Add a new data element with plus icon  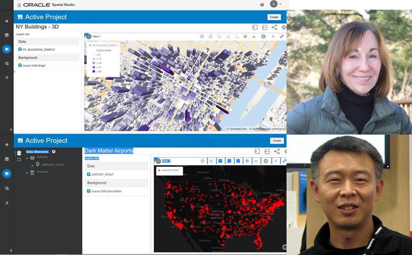pos(54,152)
